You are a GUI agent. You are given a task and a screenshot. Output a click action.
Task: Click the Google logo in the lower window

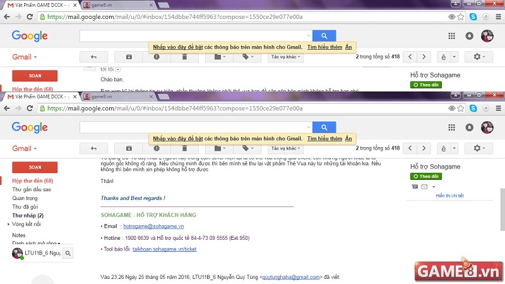[30, 127]
